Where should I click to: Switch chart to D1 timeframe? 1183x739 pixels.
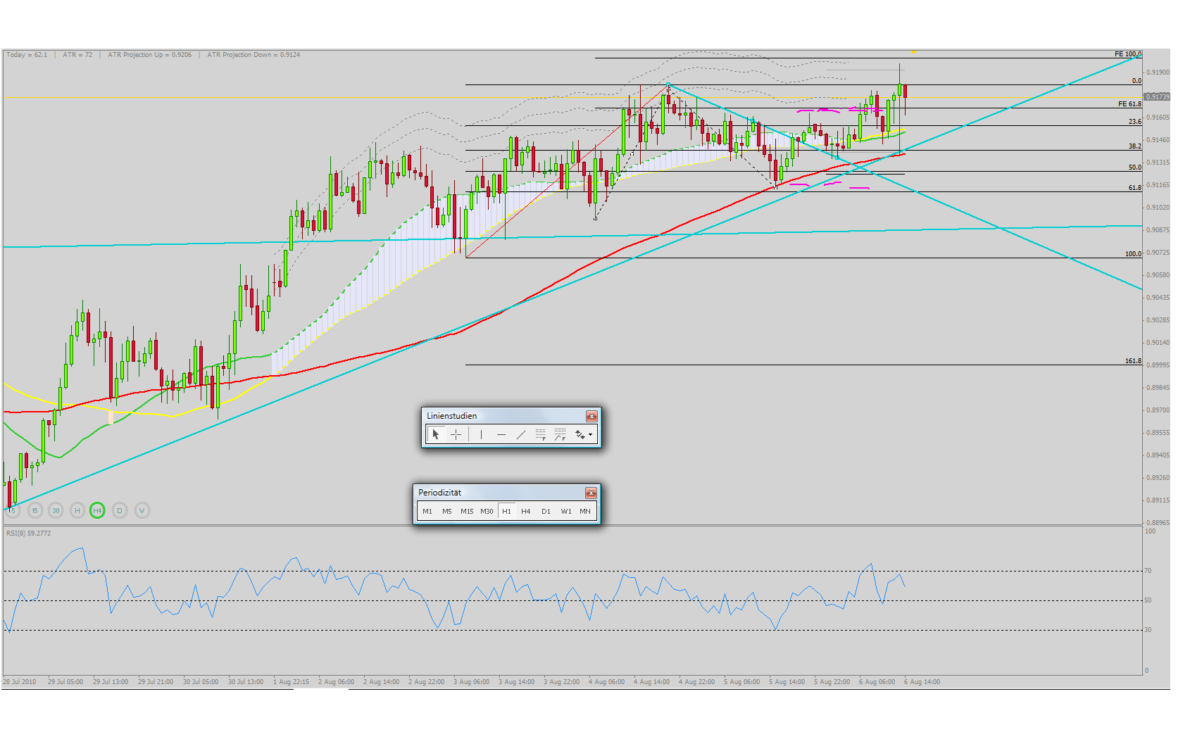(546, 511)
